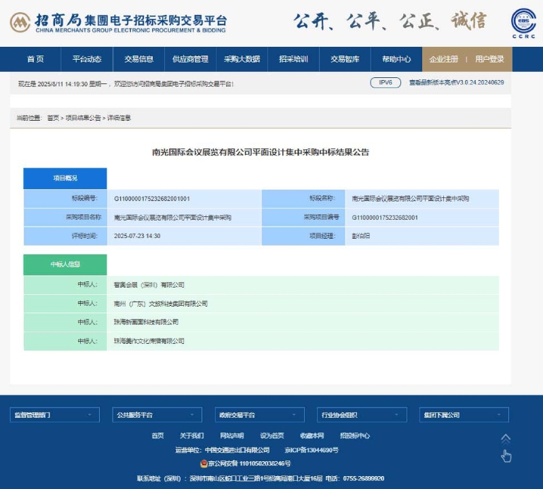543x489 pixels.
Task: Click the police badge icon beside 京公网安备
Action: pyautogui.click(x=204, y=463)
